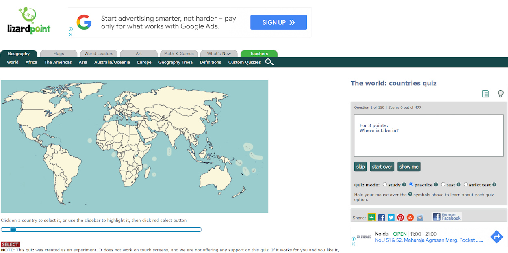Click the country highlight slider handle
The width and height of the screenshot is (508, 253).
click(x=13, y=229)
